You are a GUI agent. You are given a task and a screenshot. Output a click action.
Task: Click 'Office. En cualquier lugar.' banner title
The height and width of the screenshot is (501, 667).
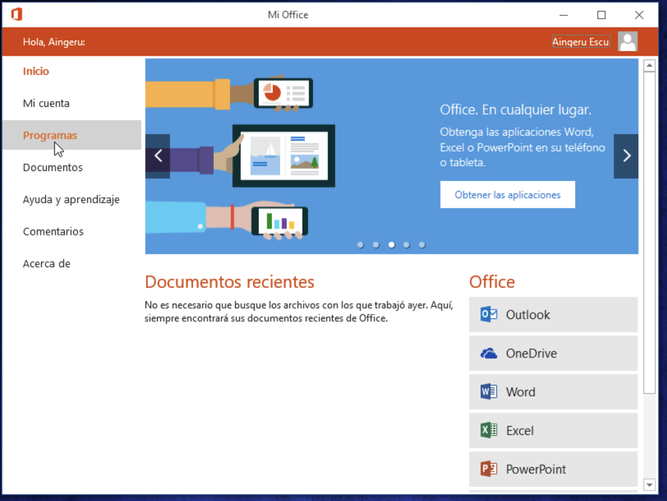tap(515, 110)
